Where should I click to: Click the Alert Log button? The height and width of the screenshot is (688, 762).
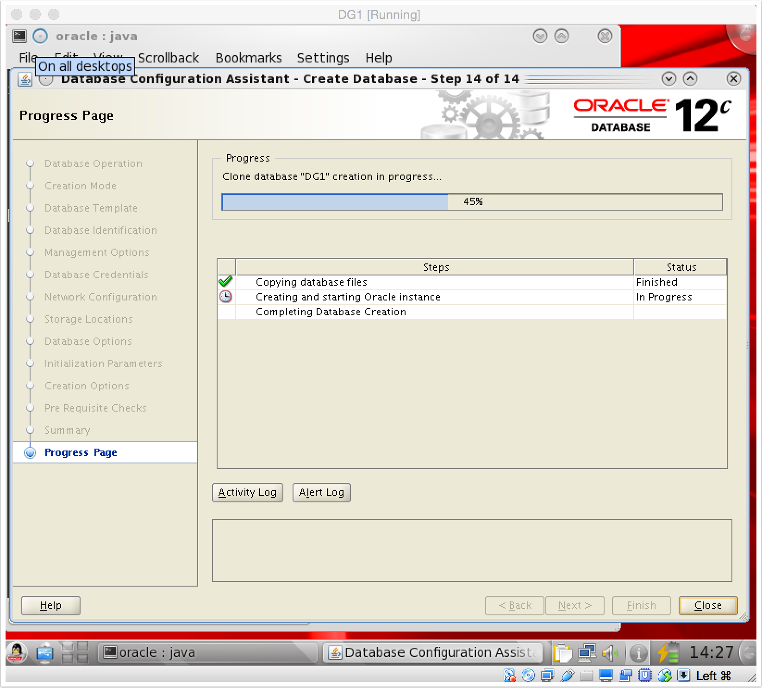[x=322, y=493]
